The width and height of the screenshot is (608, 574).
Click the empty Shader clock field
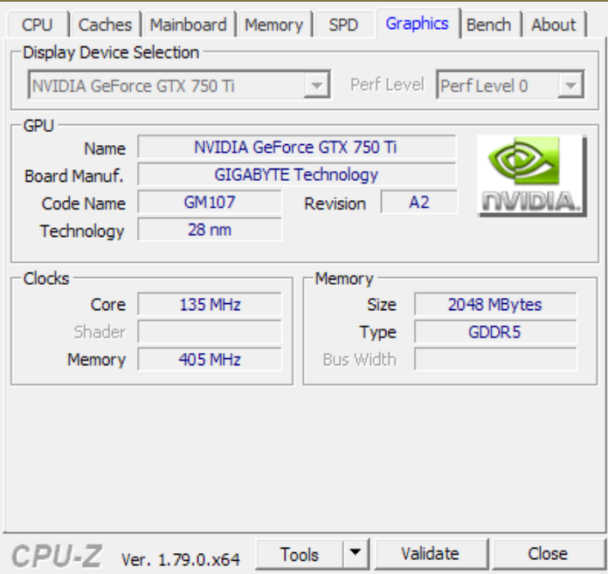coord(210,332)
